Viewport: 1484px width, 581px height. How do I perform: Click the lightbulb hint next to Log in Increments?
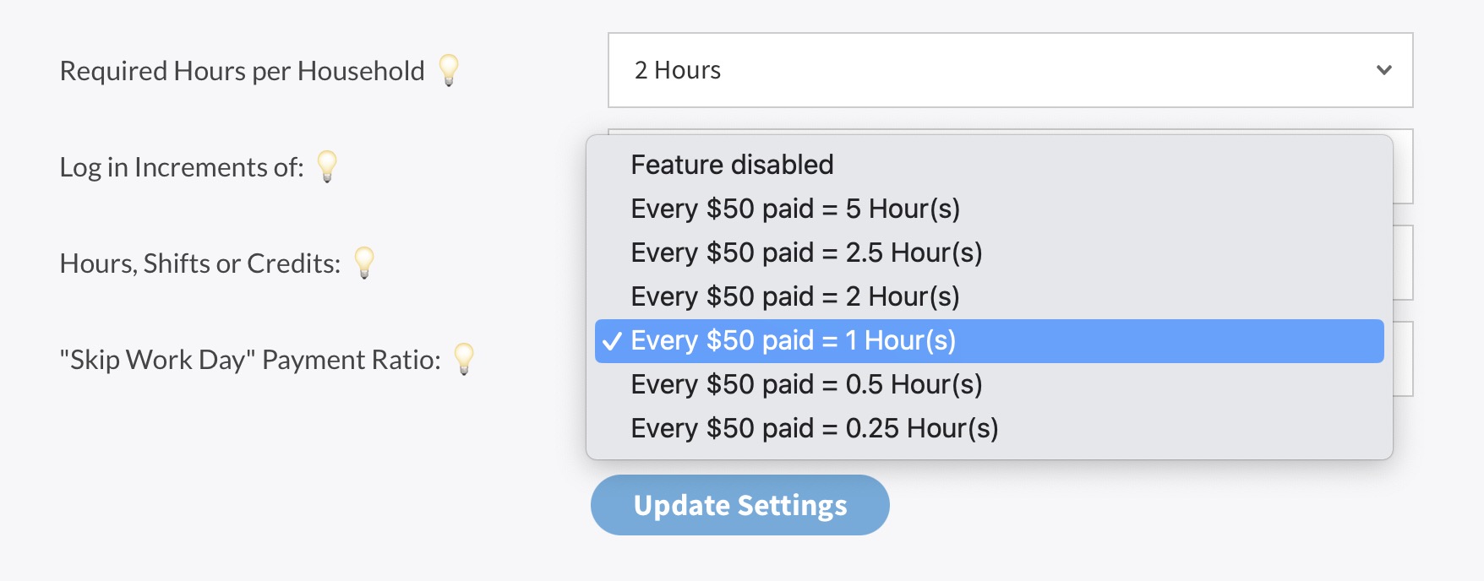327,166
